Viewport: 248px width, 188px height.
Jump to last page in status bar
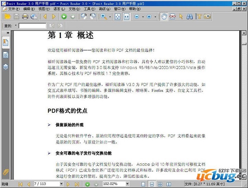click(x=77, y=184)
